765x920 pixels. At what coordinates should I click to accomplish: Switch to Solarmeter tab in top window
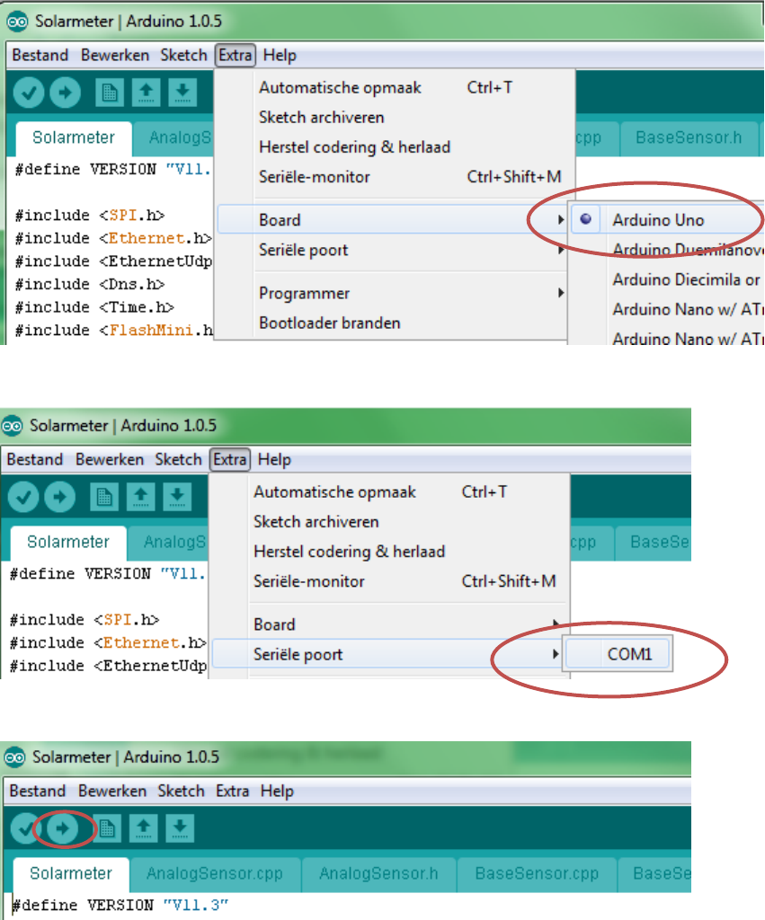coord(74,137)
